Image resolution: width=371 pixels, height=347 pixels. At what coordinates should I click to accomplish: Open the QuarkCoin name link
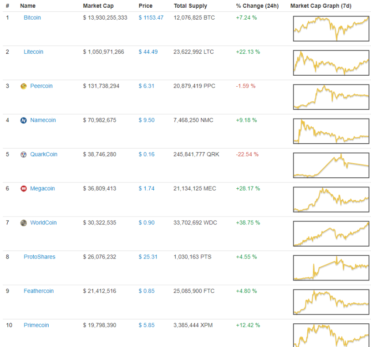tap(44, 154)
